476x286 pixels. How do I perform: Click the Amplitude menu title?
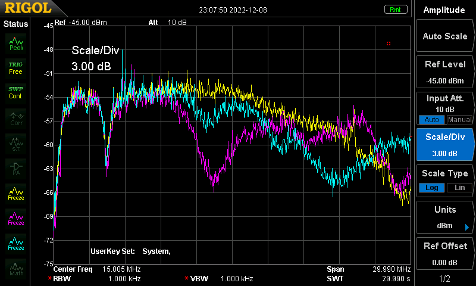444,10
